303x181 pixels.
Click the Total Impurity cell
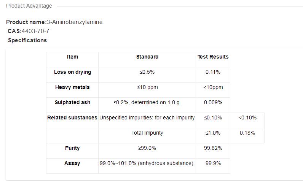(147, 133)
